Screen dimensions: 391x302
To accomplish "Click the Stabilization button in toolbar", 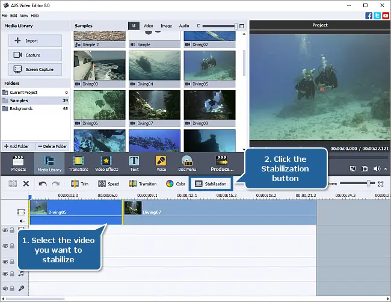I will tap(211, 183).
